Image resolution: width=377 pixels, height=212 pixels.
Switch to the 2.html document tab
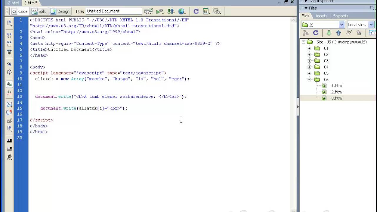tap(14, 3)
